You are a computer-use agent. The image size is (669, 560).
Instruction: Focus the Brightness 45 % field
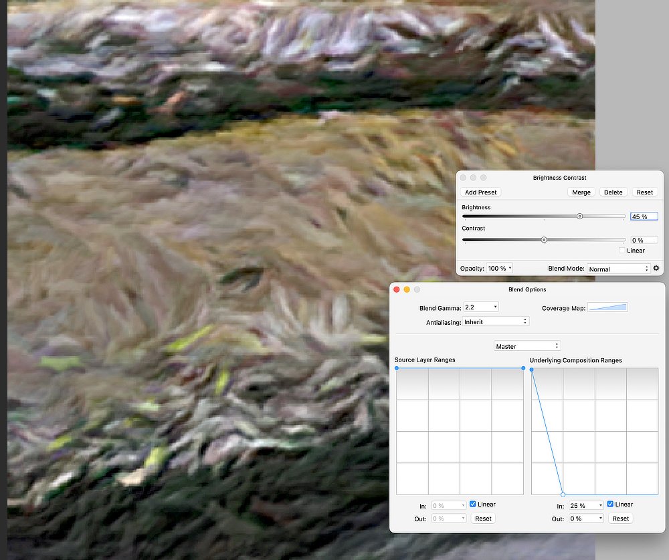(x=644, y=217)
